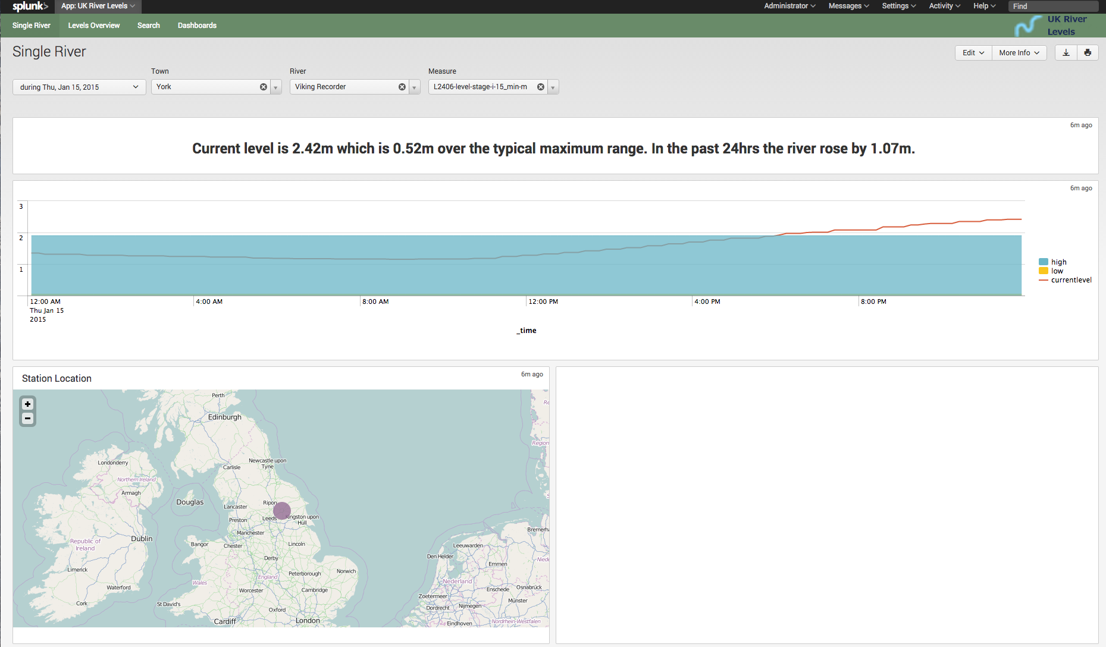Click the high legend color swatch

point(1044,262)
